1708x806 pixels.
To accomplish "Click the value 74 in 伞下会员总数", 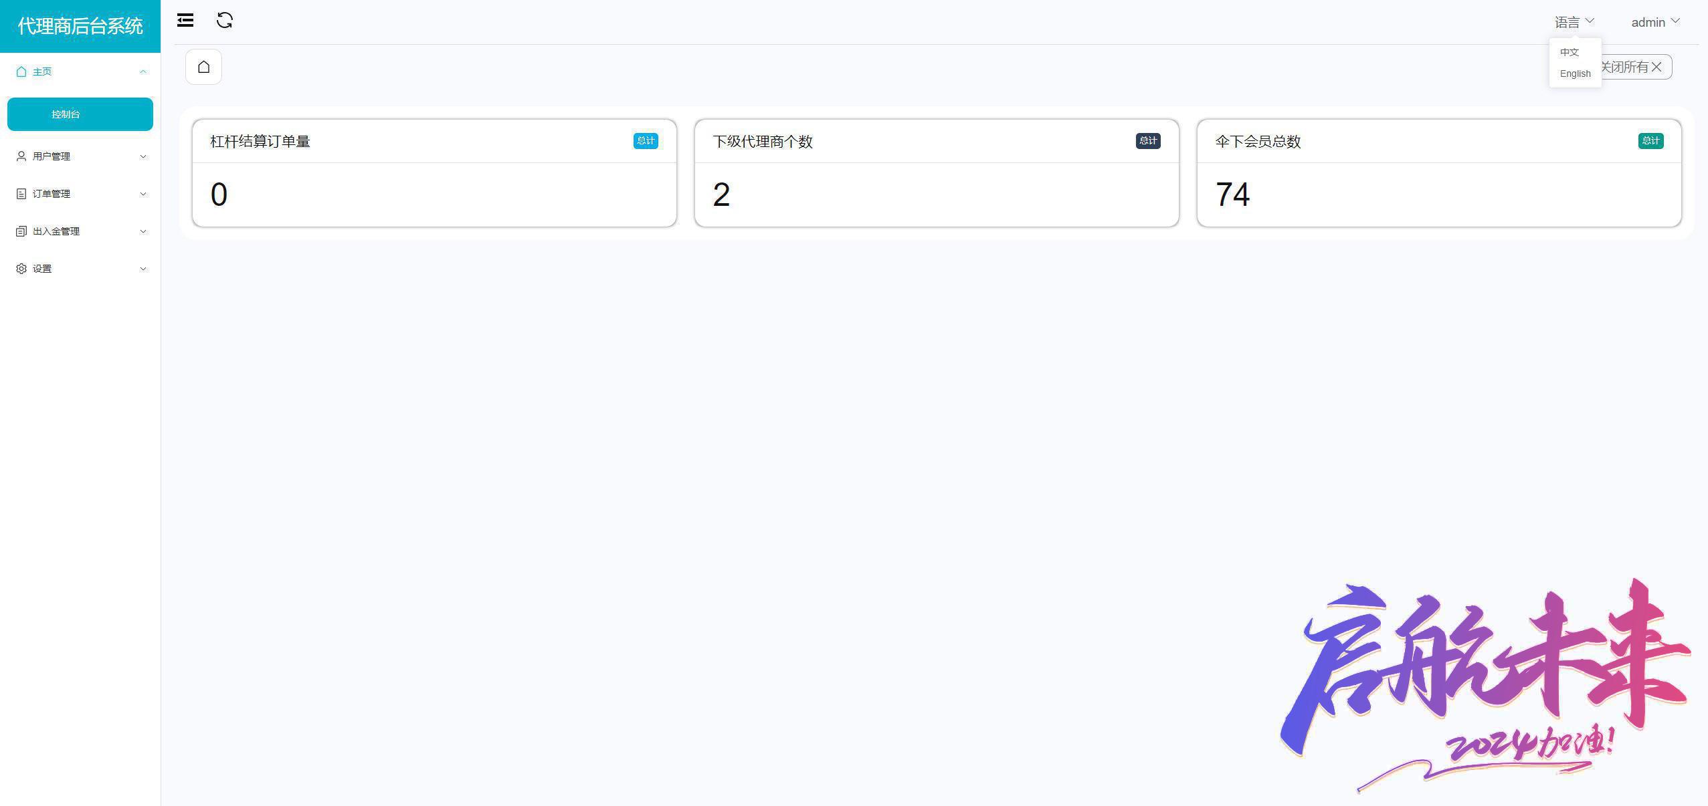I will tap(1232, 195).
